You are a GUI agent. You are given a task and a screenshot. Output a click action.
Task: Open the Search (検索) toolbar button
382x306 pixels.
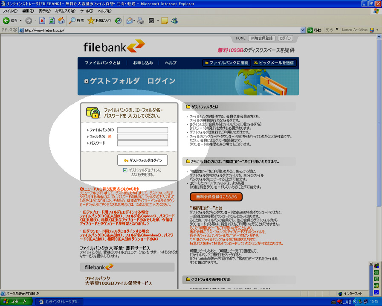76,21
